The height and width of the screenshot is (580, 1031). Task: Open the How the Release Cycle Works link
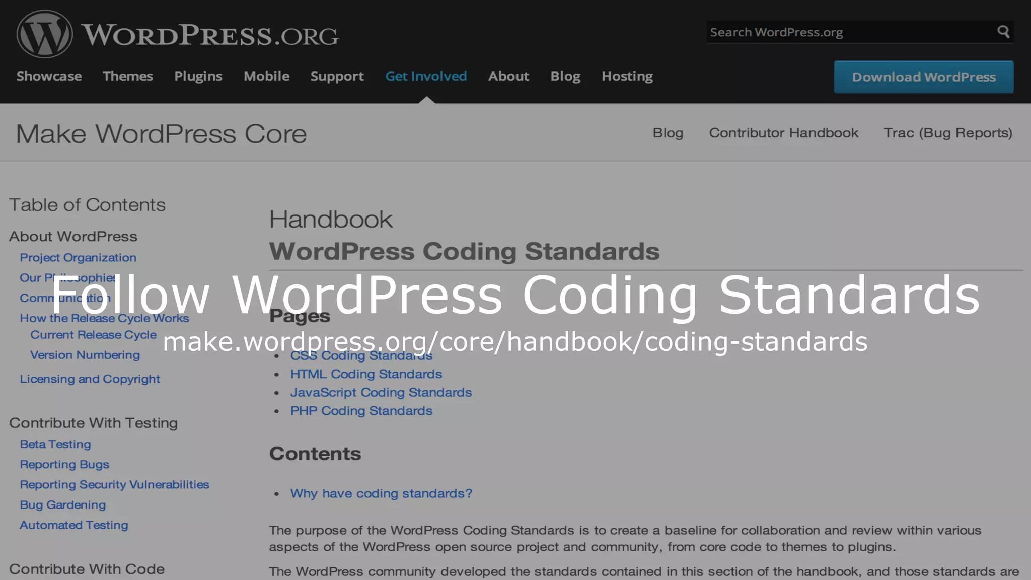point(104,318)
